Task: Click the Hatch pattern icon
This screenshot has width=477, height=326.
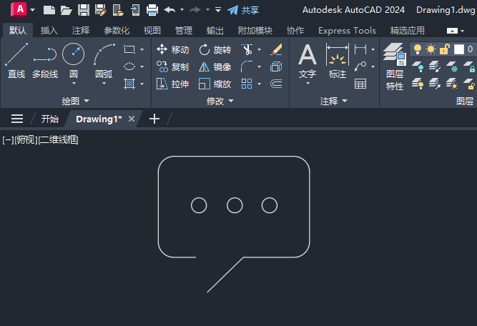Action: coord(129,84)
